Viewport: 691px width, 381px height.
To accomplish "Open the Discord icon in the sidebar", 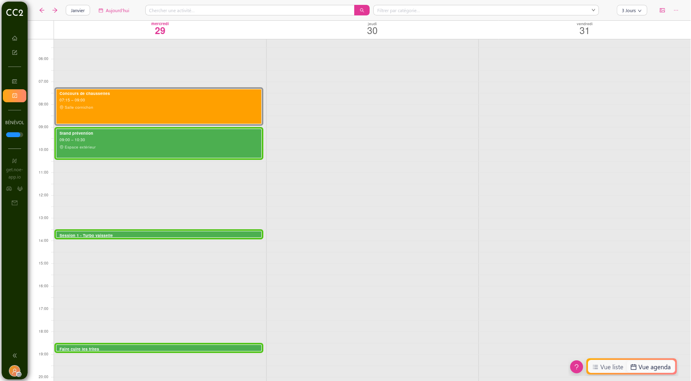I will click(9, 189).
